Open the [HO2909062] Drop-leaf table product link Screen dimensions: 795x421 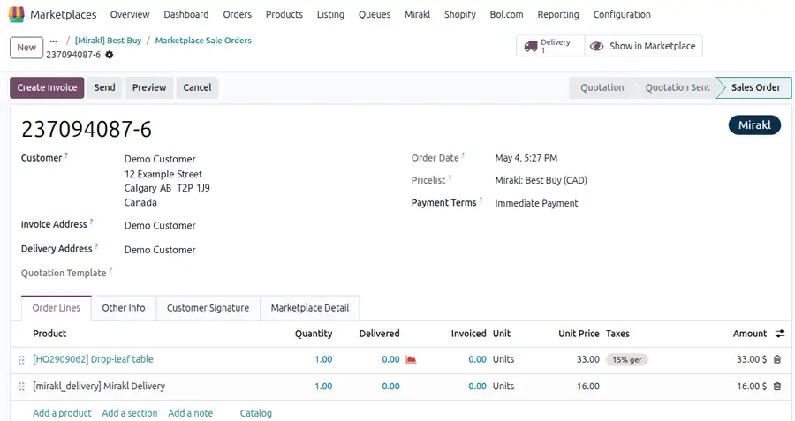[x=93, y=359]
